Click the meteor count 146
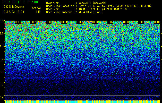The height and width of the screenshot is (103, 162). point(38,12)
